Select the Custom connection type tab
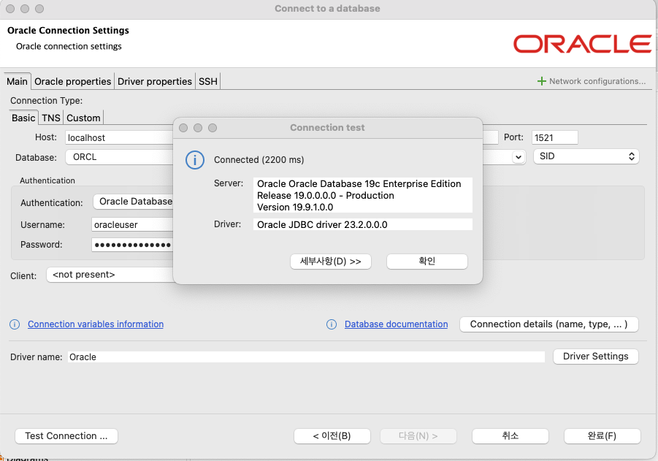This screenshot has width=658, height=461. [x=83, y=118]
